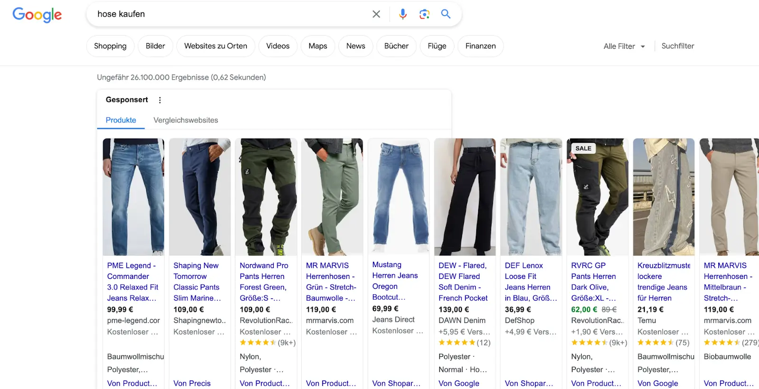
Task: Click 'Von Google' under DEW Flared
Action: pyautogui.click(x=459, y=383)
